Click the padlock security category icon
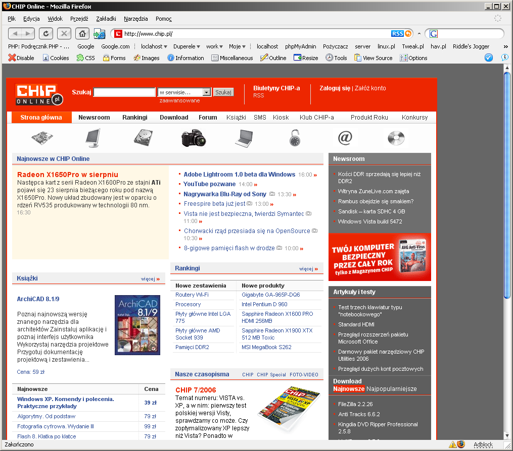Screen dimensions: 513x451 point(295,138)
